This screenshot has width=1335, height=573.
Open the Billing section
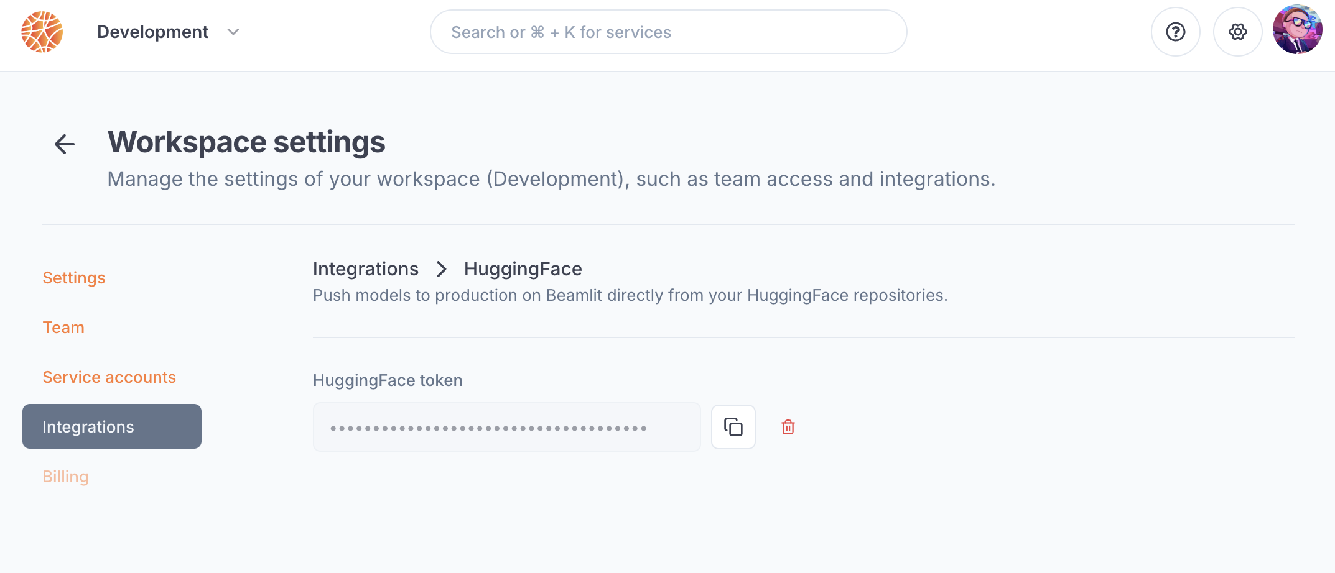65,477
